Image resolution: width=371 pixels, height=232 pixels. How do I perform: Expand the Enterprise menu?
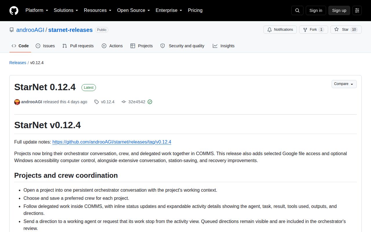click(169, 10)
